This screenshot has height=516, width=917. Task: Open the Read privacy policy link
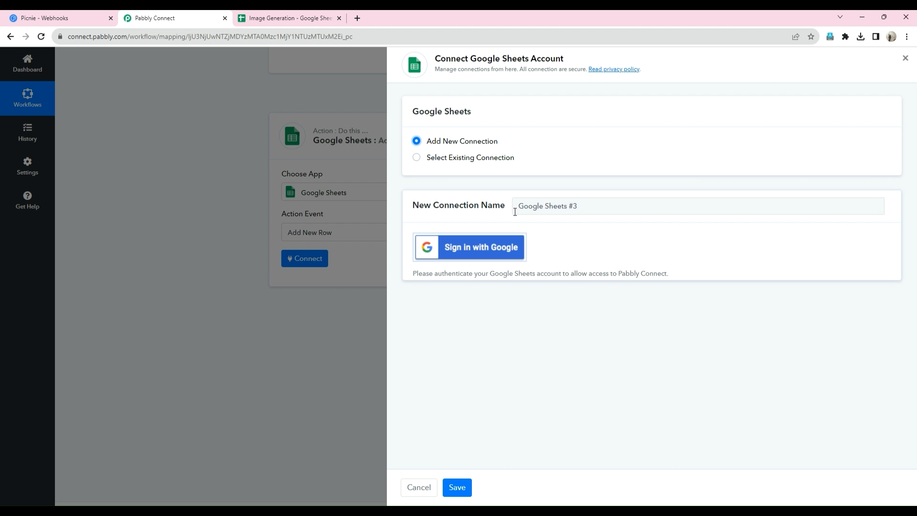pos(614,69)
